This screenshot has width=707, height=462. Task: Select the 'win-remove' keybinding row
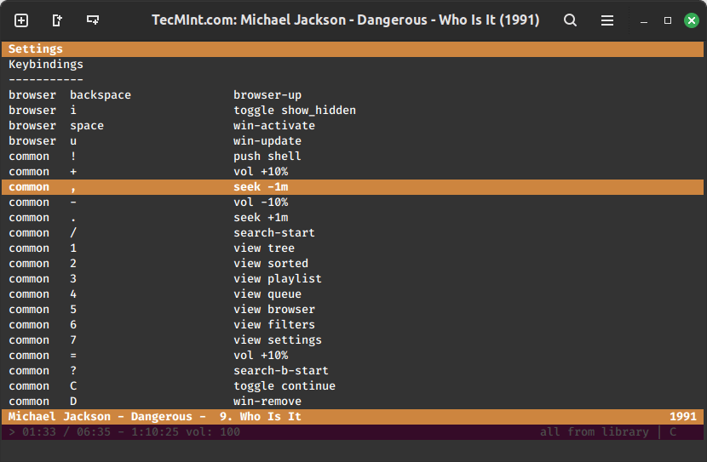(x=353, y=402)
